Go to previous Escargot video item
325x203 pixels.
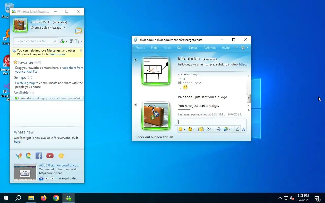pyautogui.click(x=47, y=178)
